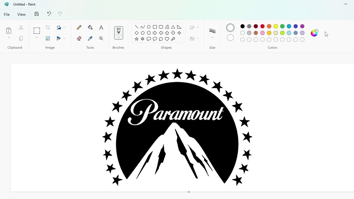Select the Hexagon shape
354x199 pixels.
(x=149, y=33)
